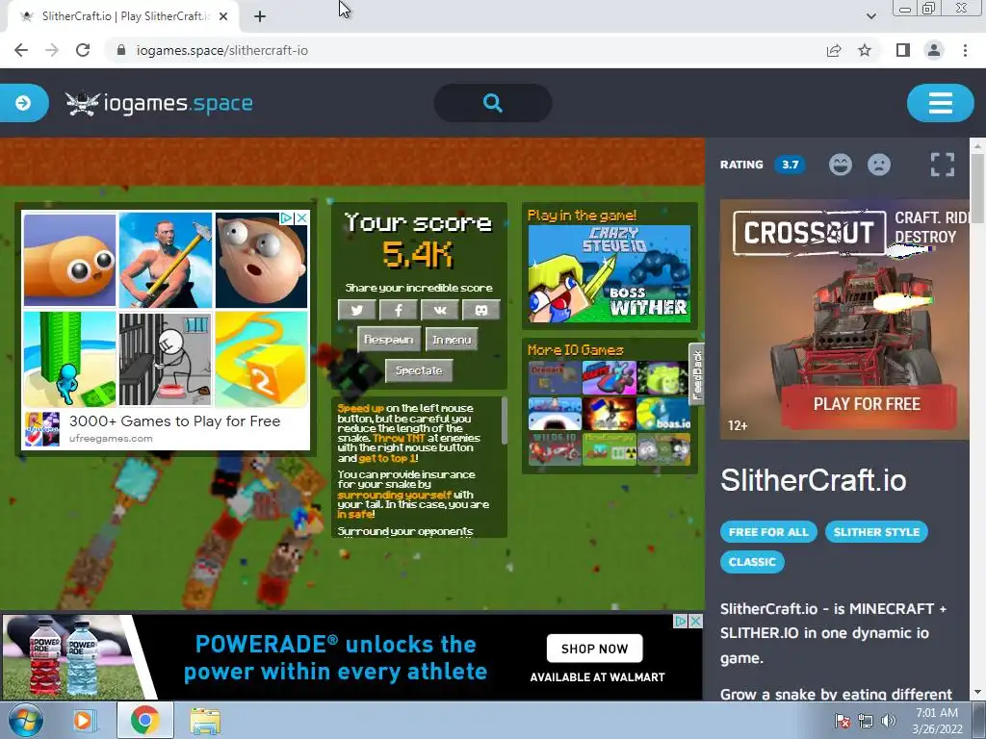The image size is (986, 739).
Task: Share score on VK
Action: point(439,310)
